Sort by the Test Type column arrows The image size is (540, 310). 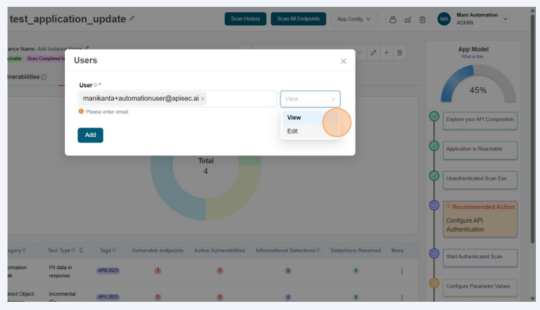pyautogui.click(x=83, y=251)
